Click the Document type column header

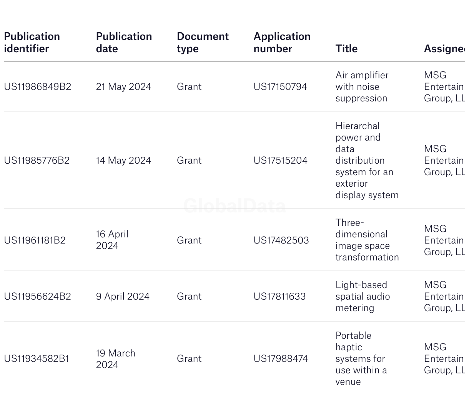point(203,42)
